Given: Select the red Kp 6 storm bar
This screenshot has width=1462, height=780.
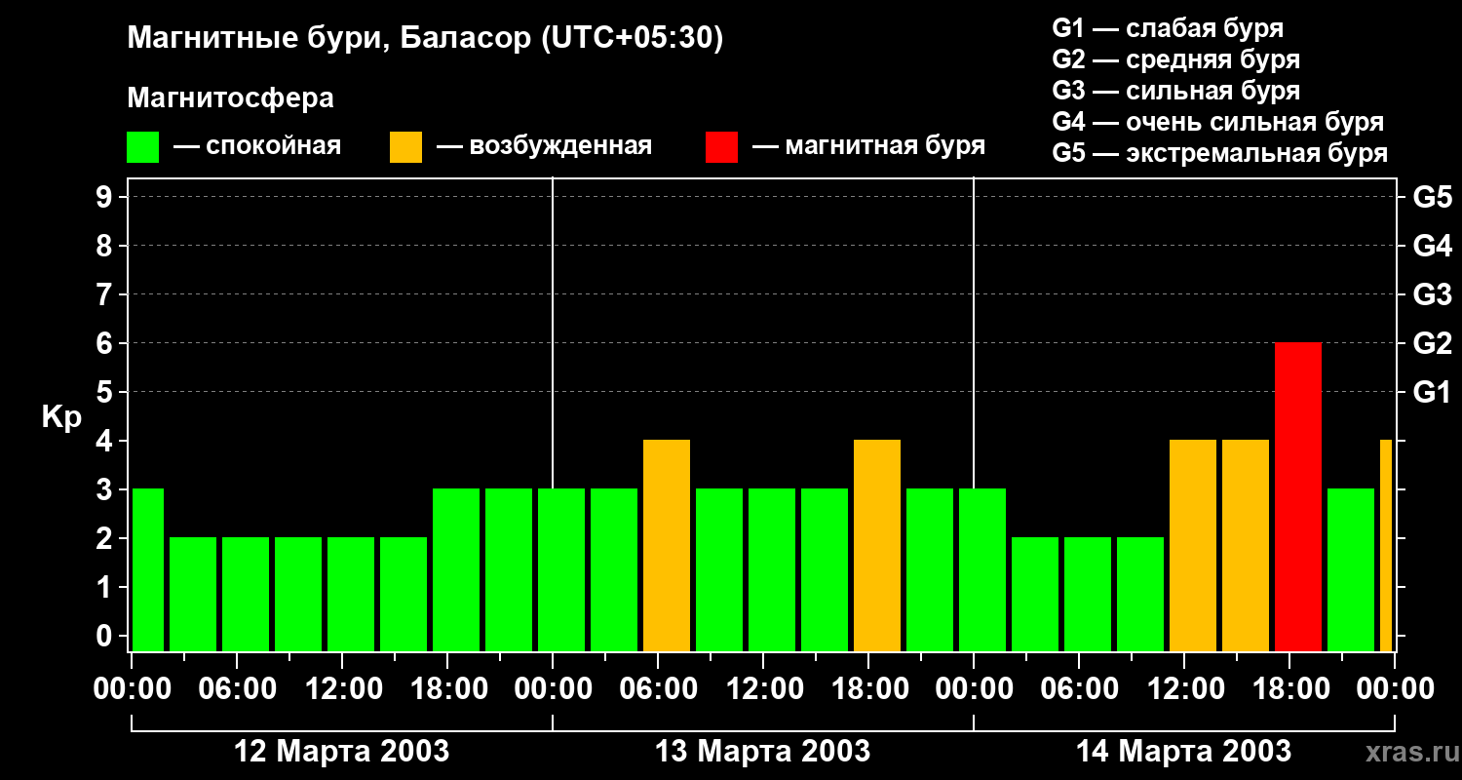Looking at the screenshot, I should tap(1298, 497).
